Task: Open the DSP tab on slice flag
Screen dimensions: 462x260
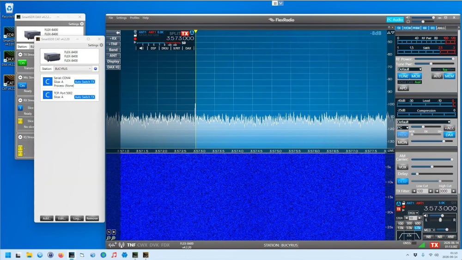Action: pyautogui.click(x=153, y=48)
